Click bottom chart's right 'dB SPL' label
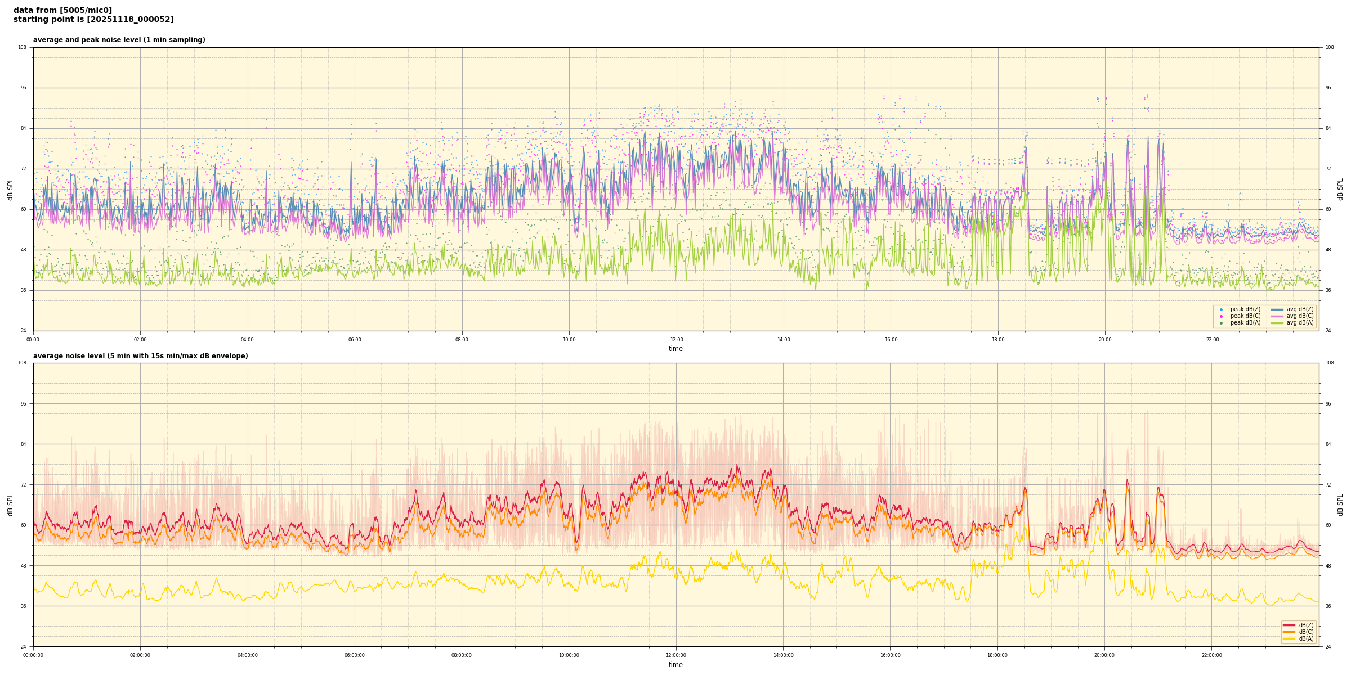The height and width of the screenshot is (675, 1351). [1340, 505]
